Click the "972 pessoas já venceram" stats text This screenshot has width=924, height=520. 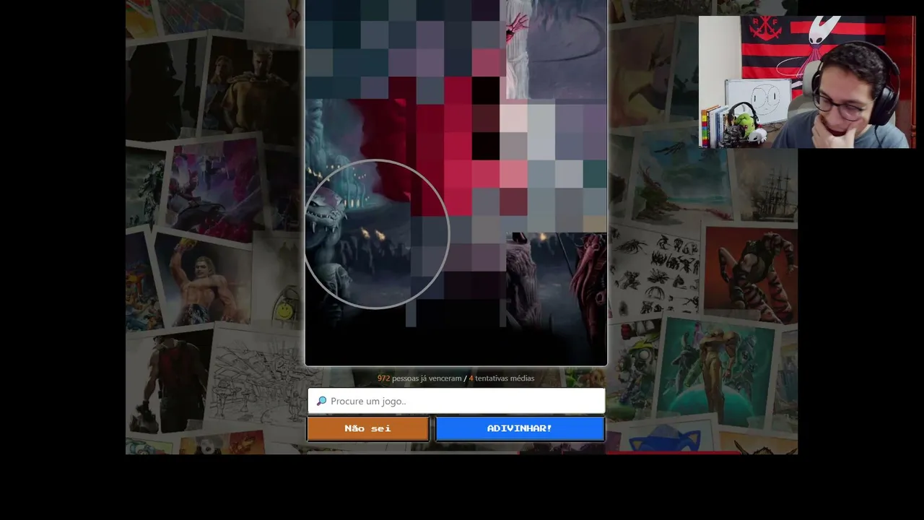click(x=419, y=378)
